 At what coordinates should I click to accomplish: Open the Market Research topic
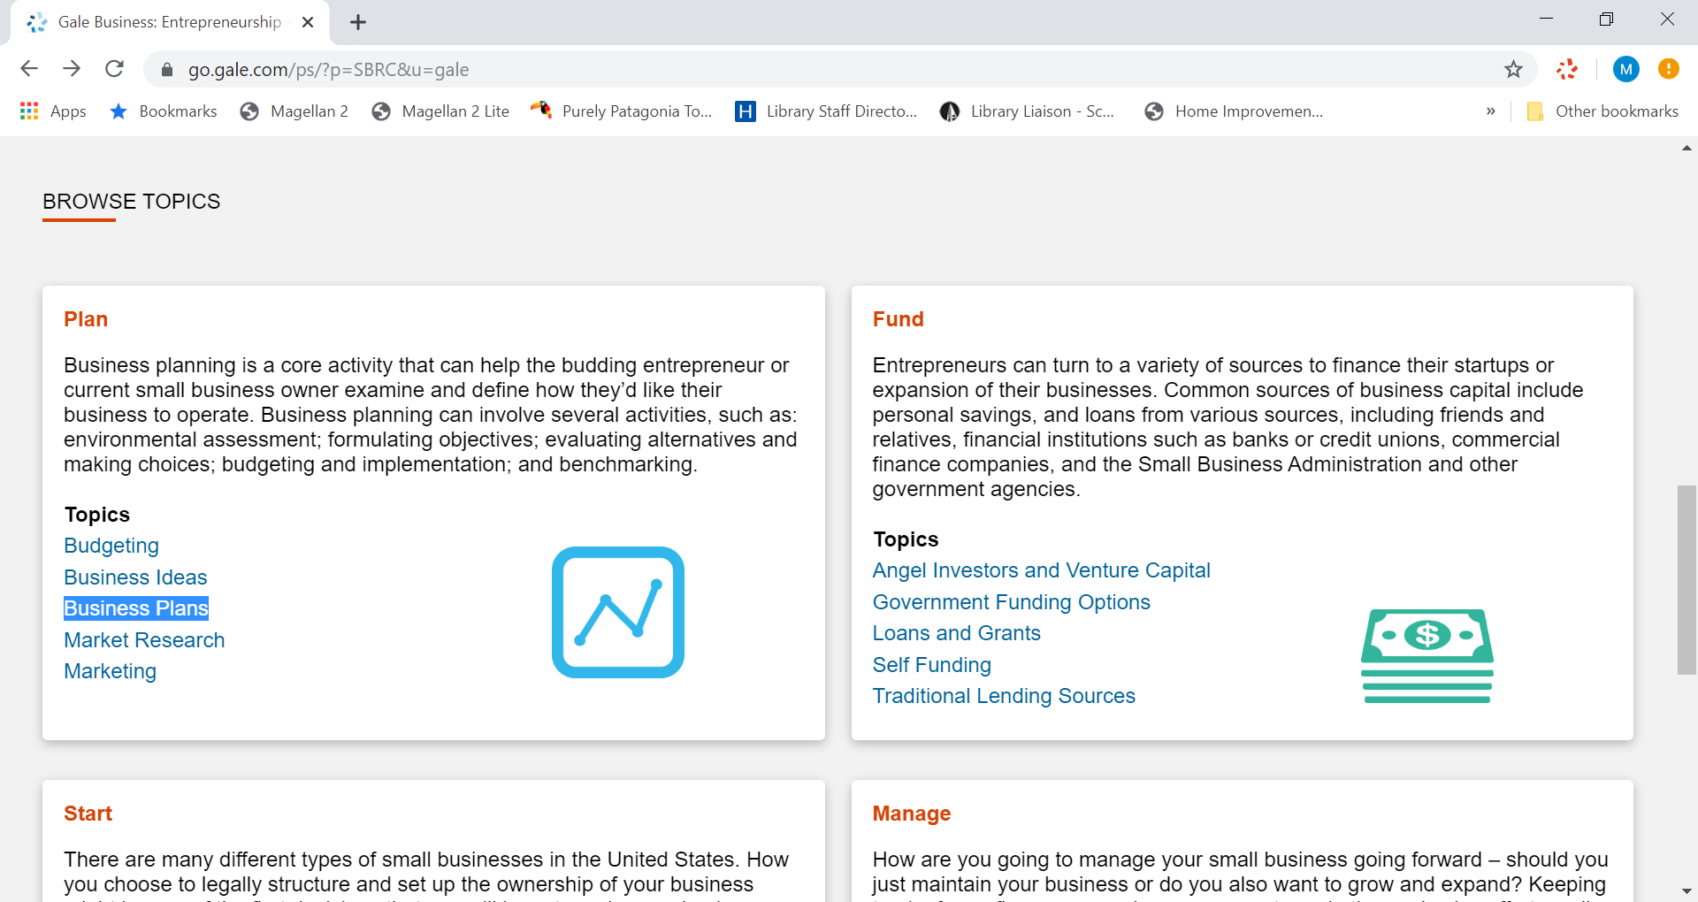click(x=143, y=639)
